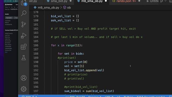Open the Source Control view
The height and width of the screenshot is (97, 172).
[24, 24]
